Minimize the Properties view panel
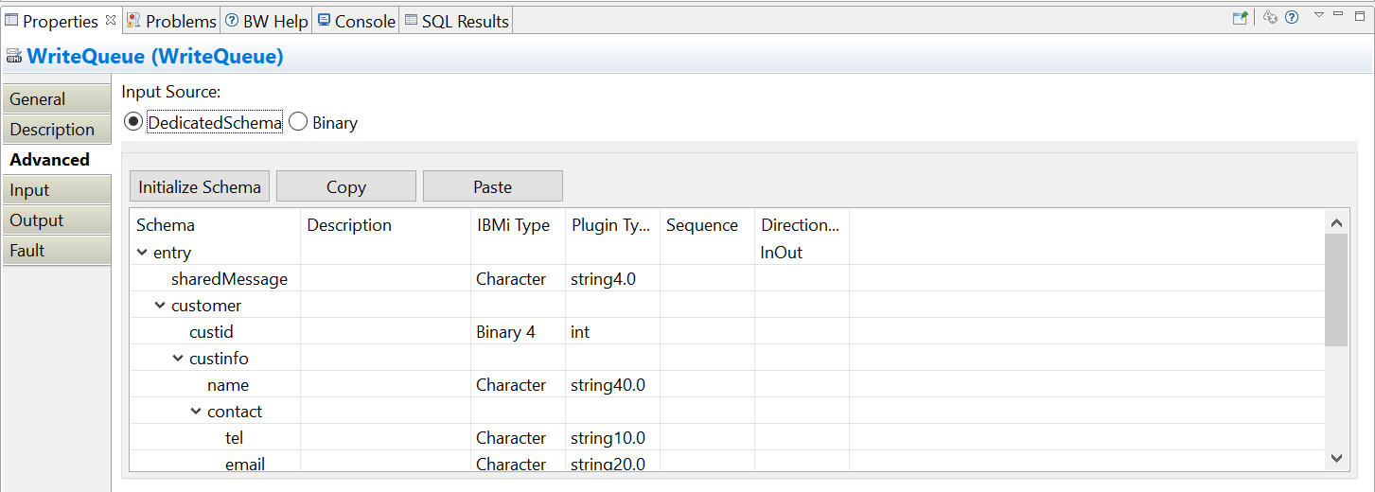This screenshot has height=492, width=1375. coord(1338,14)
